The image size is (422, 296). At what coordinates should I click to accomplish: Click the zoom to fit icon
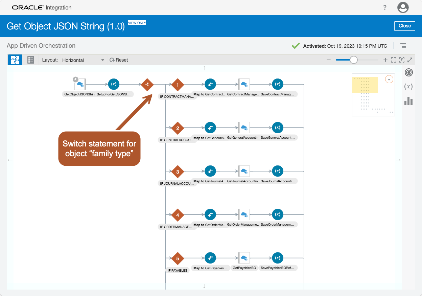(x=393, y=60)
